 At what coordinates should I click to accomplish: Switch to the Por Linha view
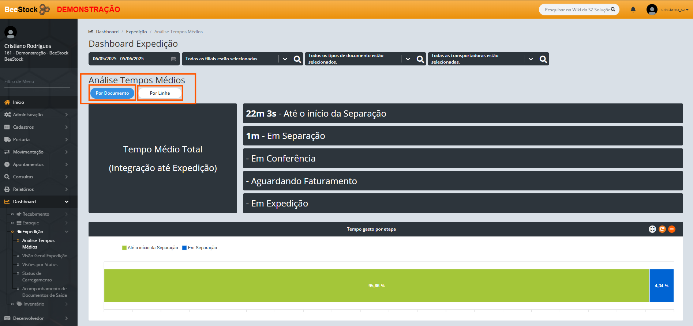(160, 93)
